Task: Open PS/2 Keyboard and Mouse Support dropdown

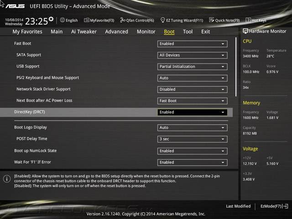Action: coord(193,78)
